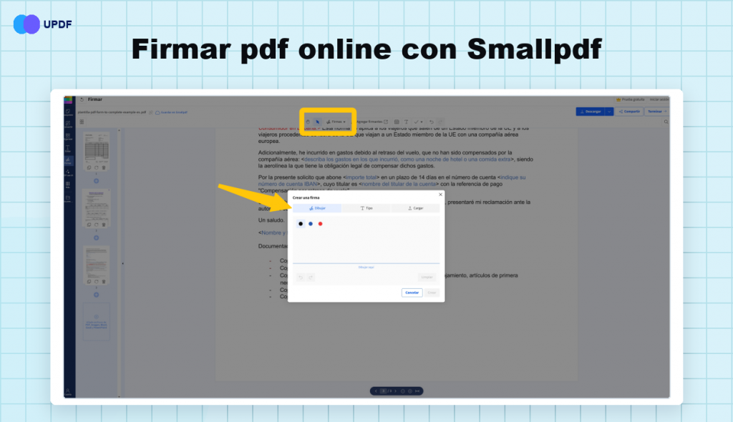Open the Comprimir sidebar tool
Image resolution: width=733 pixels, height=422 pixels.
point(68,112)
